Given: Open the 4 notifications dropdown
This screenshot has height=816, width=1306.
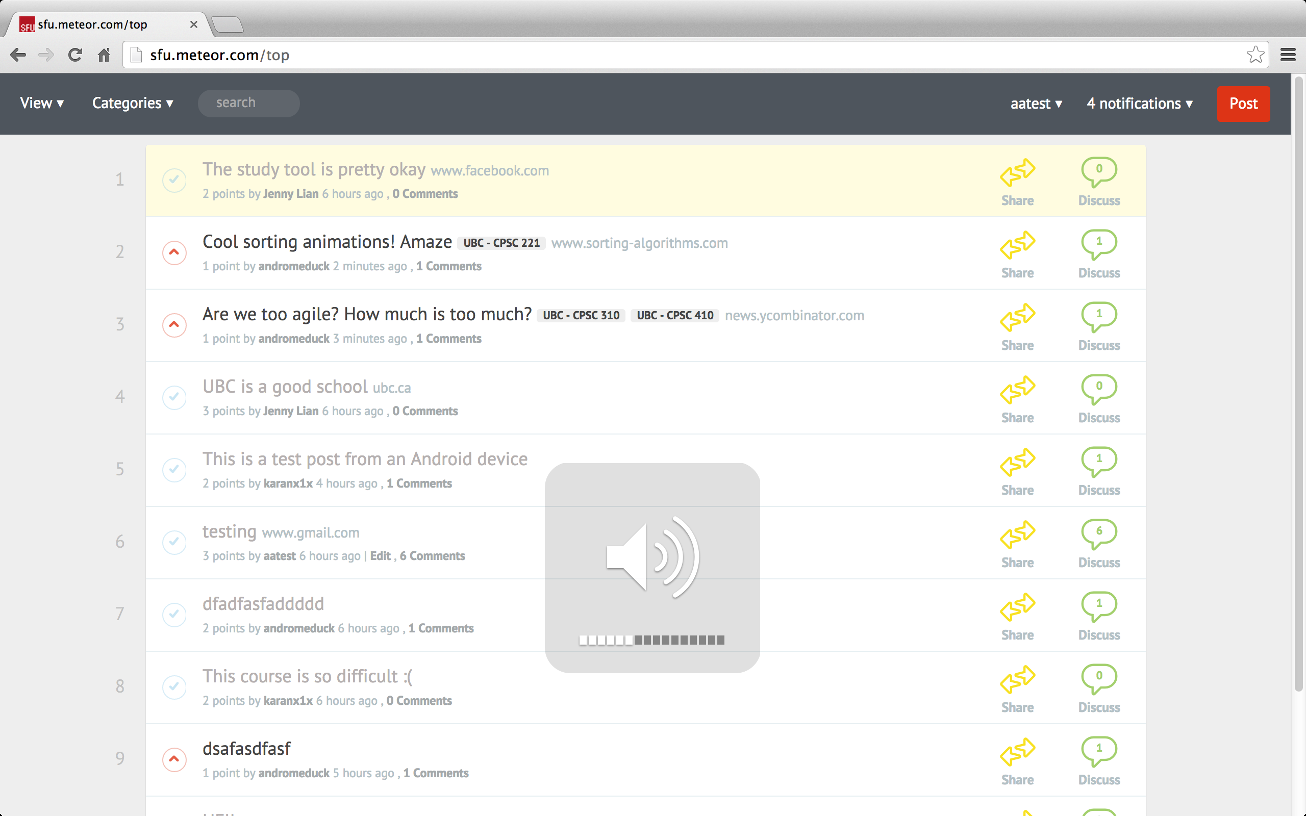Looking at the screenshot, I should (1140, 104).
